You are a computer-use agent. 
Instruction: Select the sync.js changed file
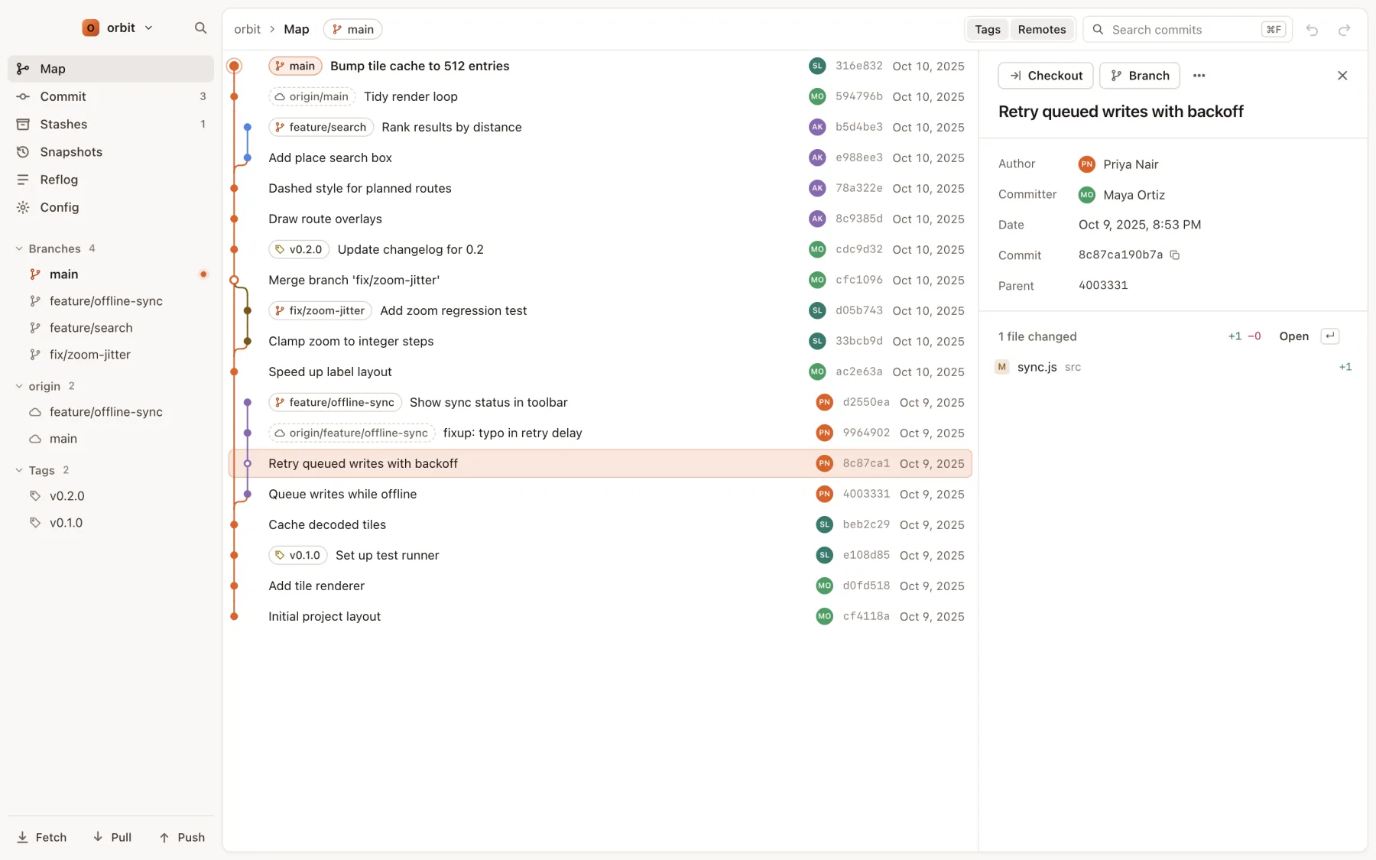1173,367
